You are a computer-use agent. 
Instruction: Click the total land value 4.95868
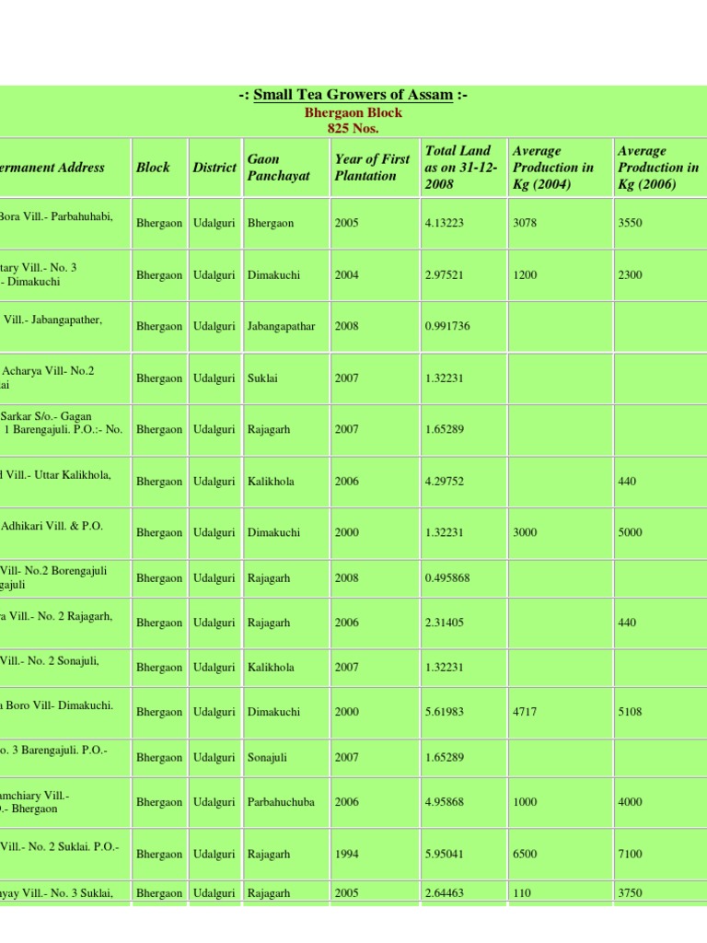coord(445,802)
